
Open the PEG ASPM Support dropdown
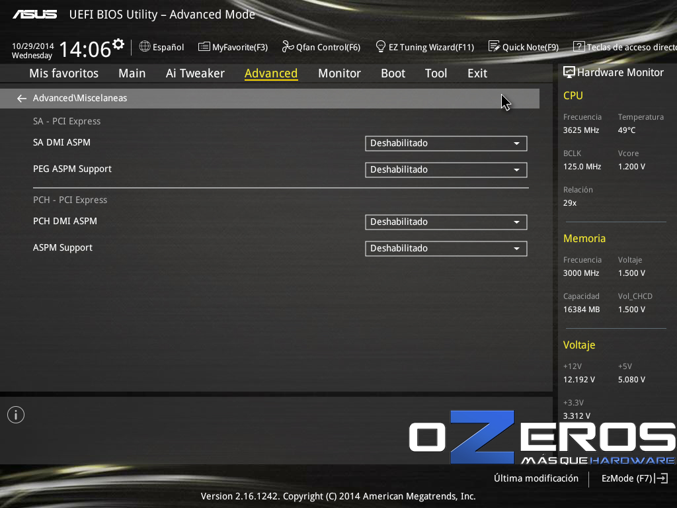[446, 170]
